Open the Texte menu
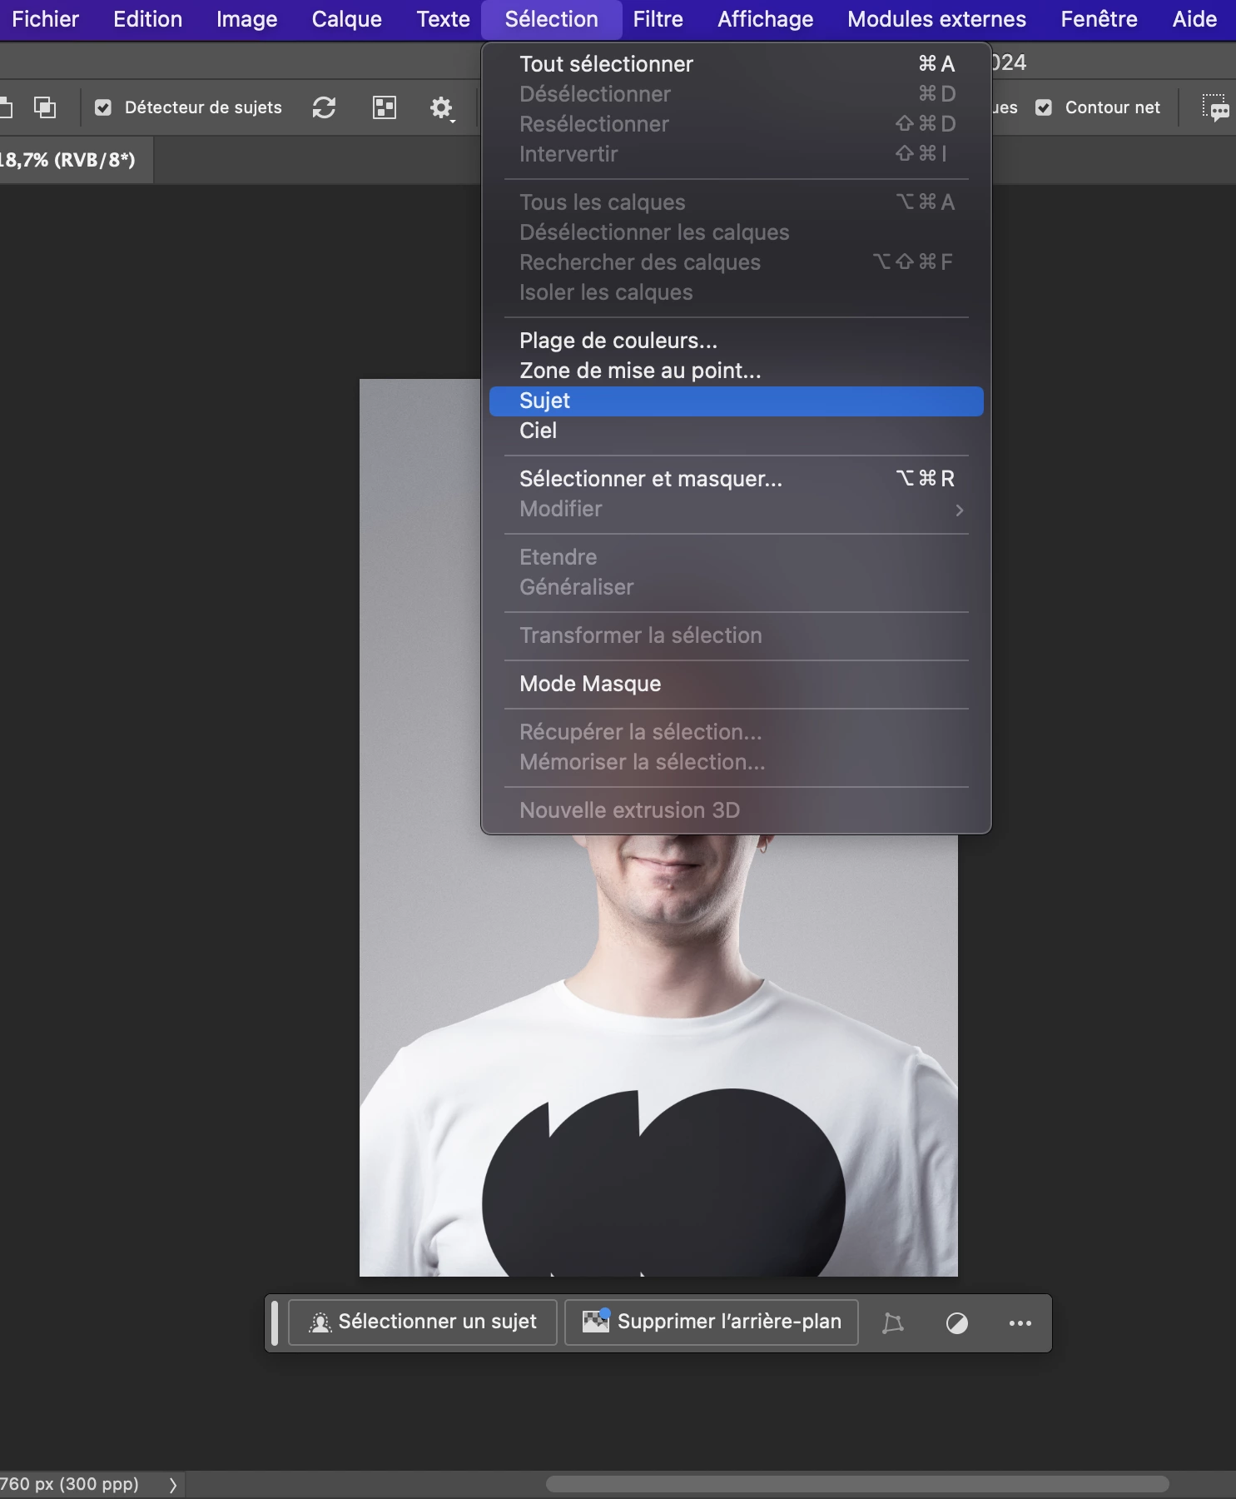The width and height of the screenshot is (1236, 1499). click(x=443, y=19)
